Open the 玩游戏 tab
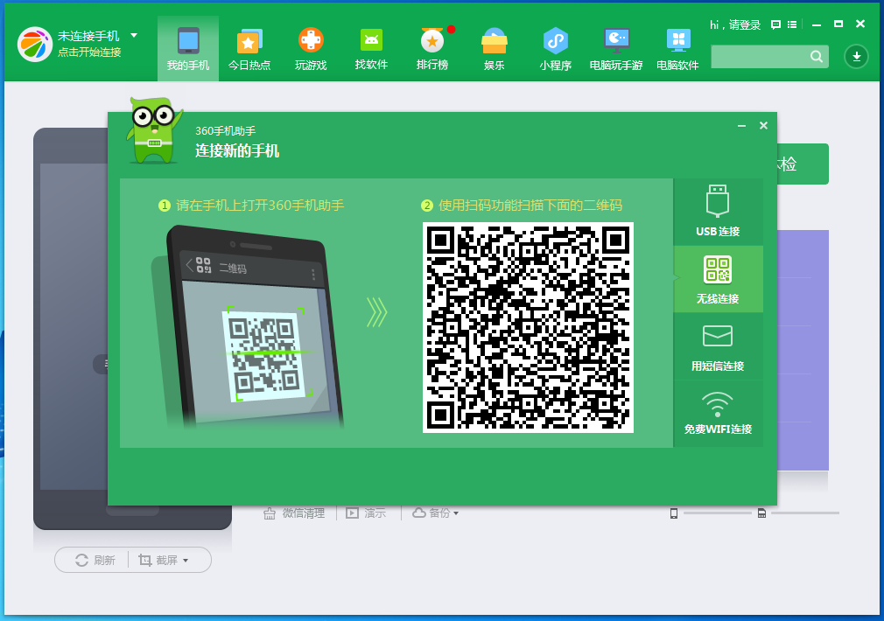This screenshot has height=621, width=884. point(311,49)
